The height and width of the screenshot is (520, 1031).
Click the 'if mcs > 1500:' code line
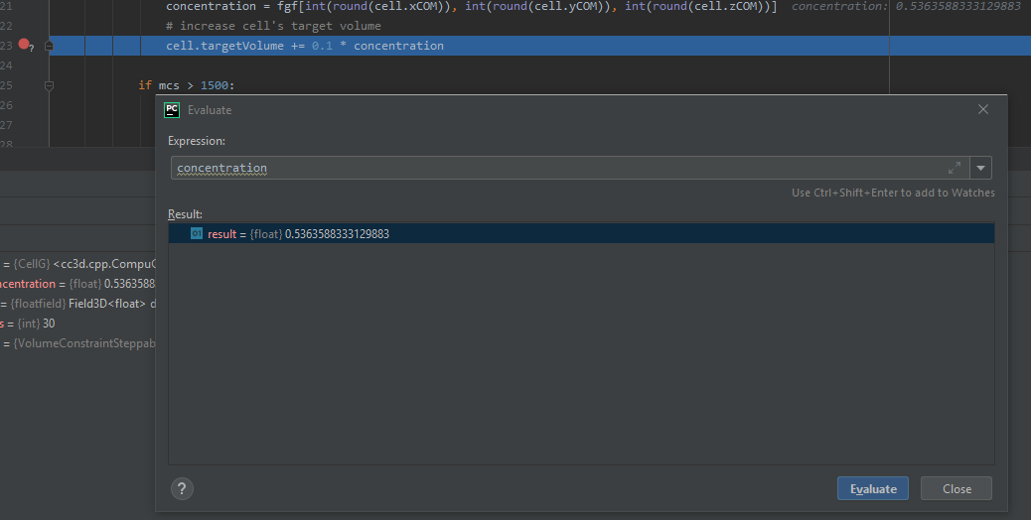point(186,85)
